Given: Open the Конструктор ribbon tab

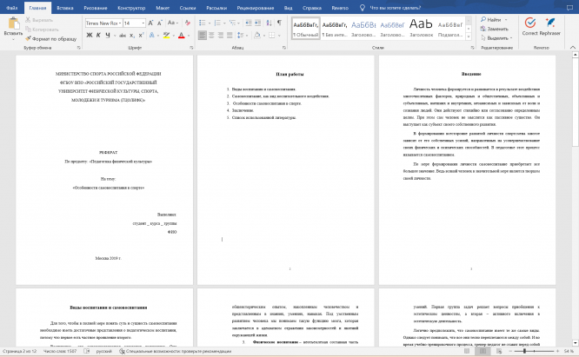Looking at the screenshot, I should [131, 8].
